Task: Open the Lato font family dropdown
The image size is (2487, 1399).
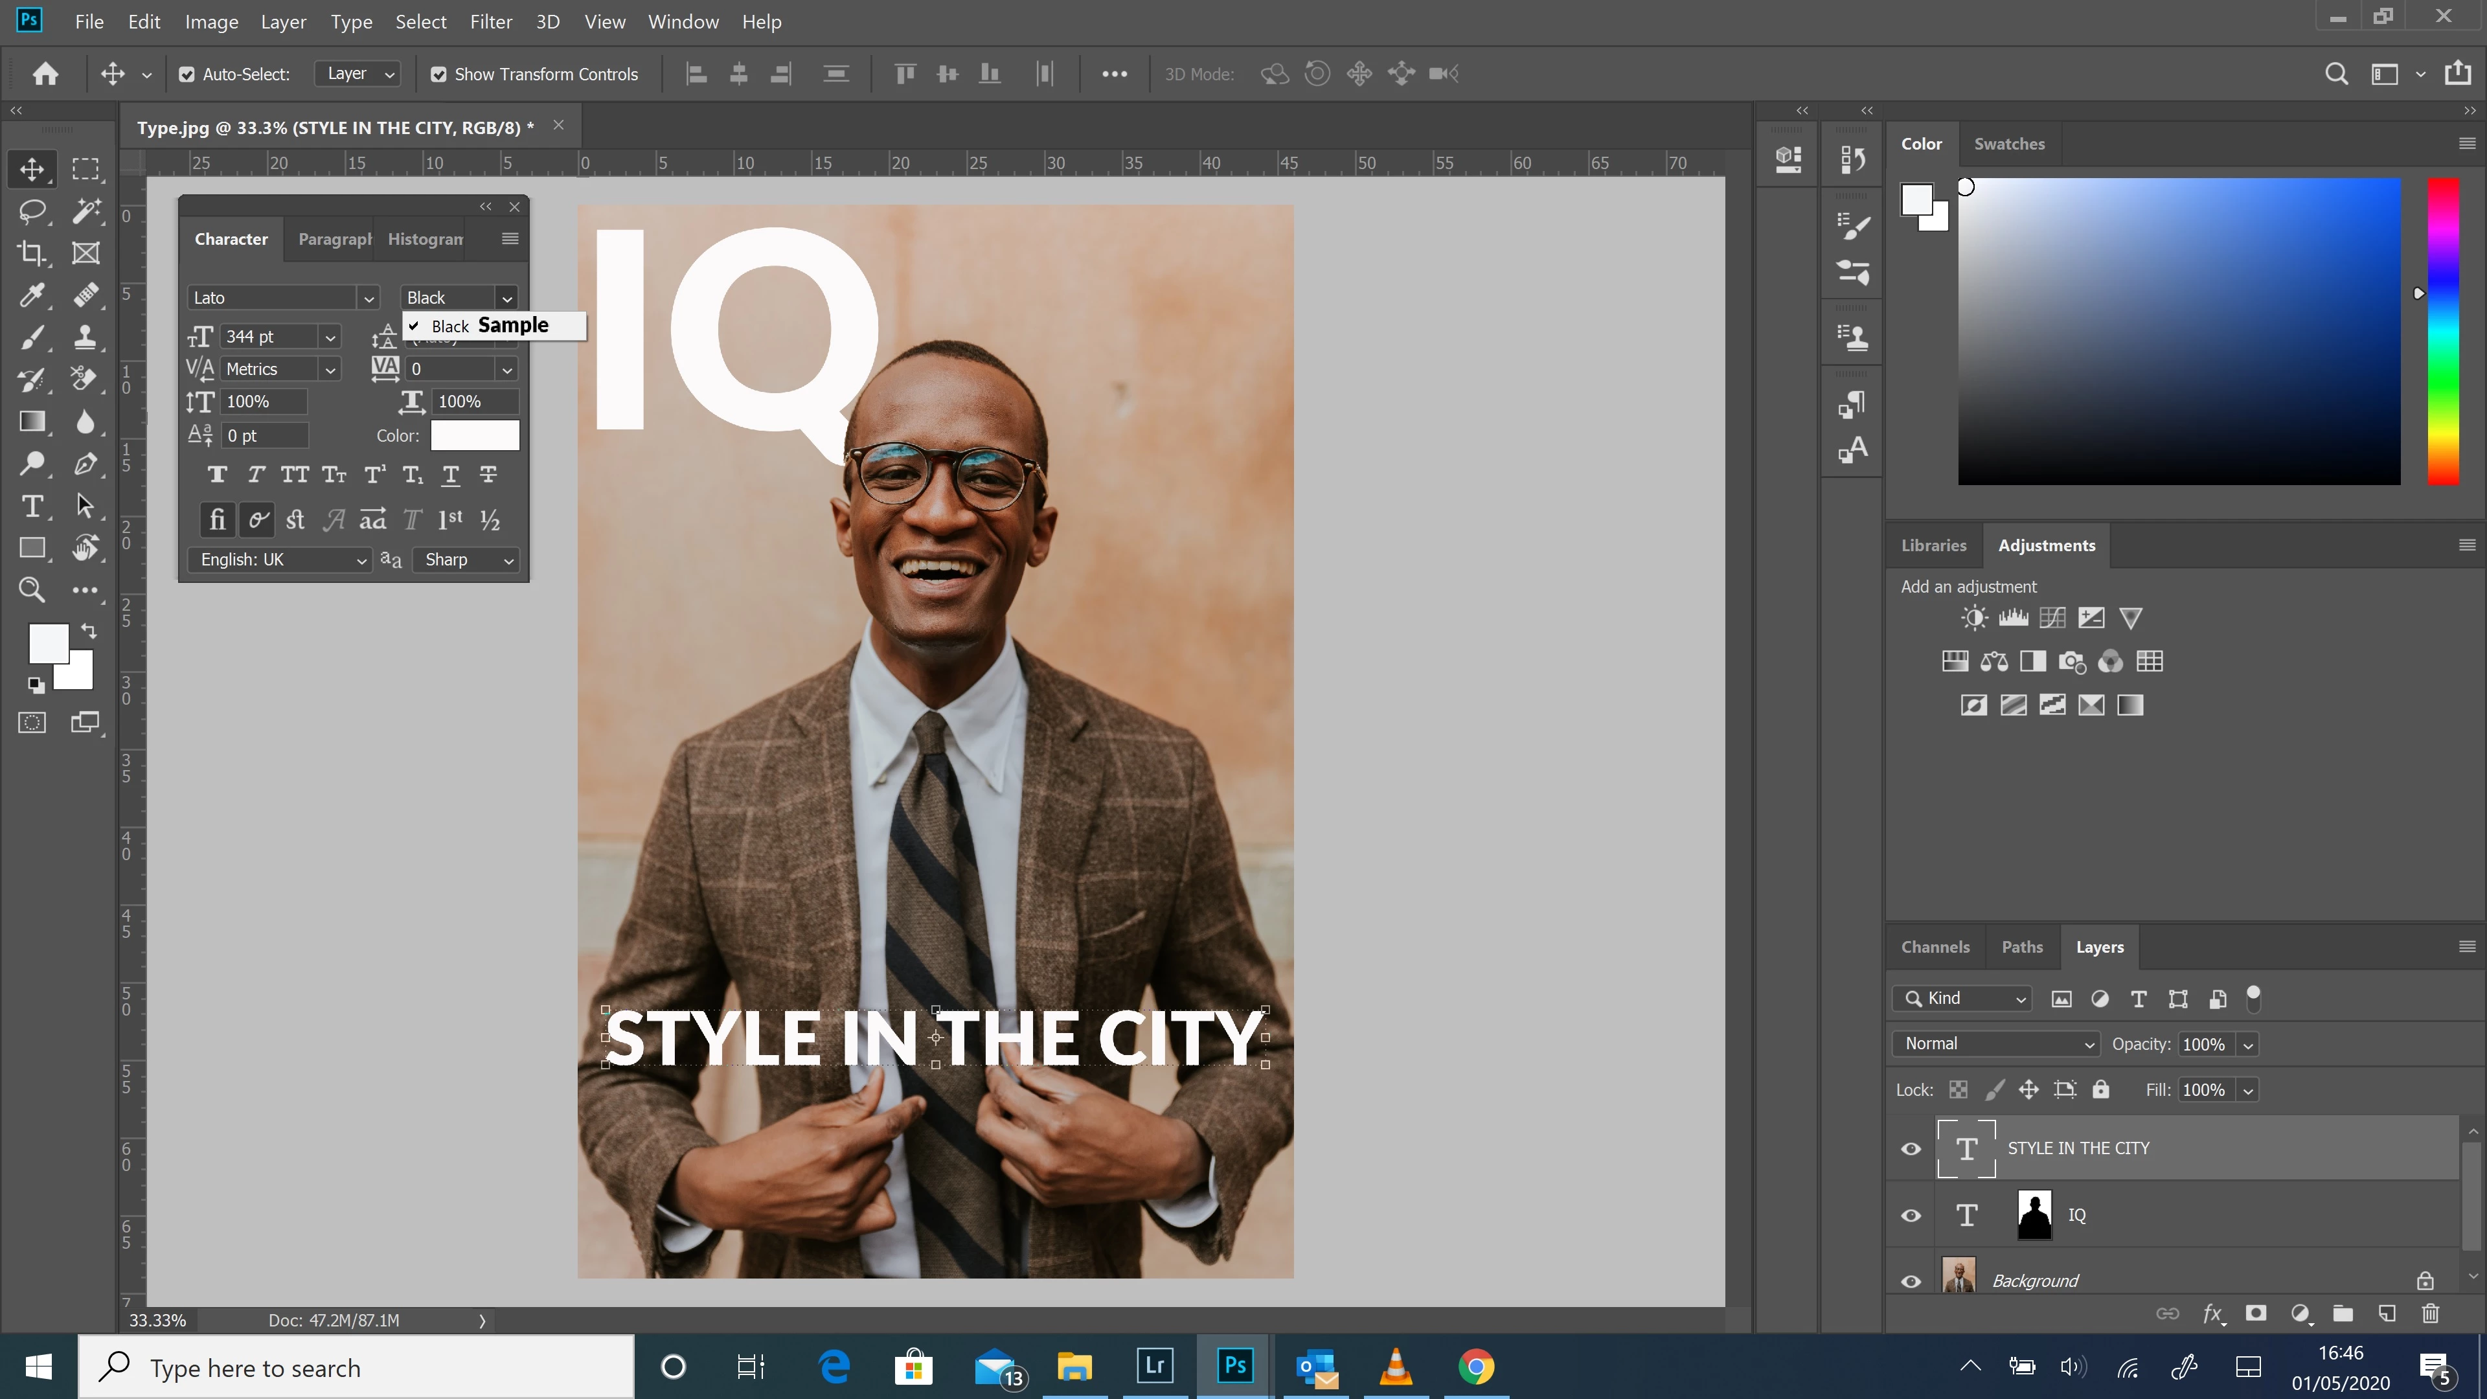Action: (x=368, y=299)
